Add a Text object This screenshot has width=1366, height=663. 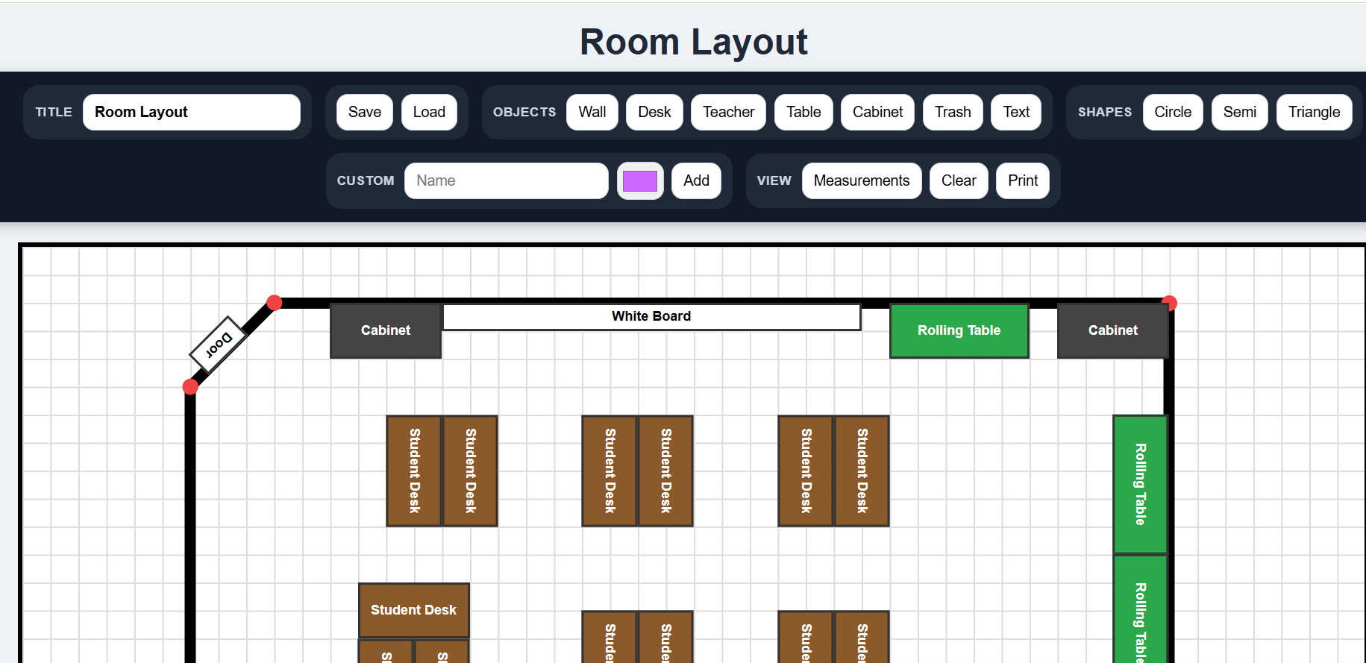tap(1016, 112)
